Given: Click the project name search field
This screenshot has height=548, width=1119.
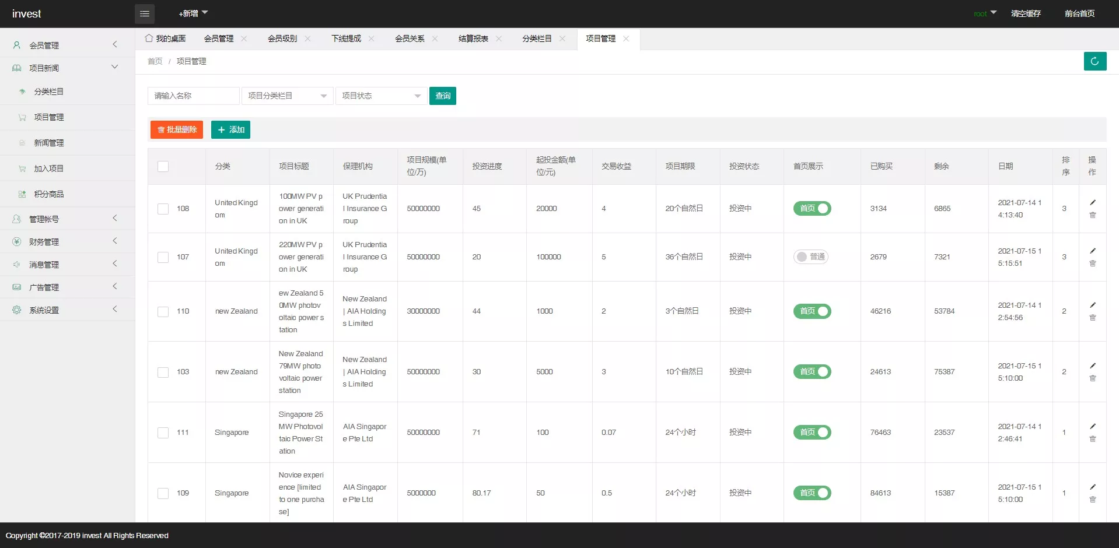Looking at the screenshot, I should [x=193, y=96].
